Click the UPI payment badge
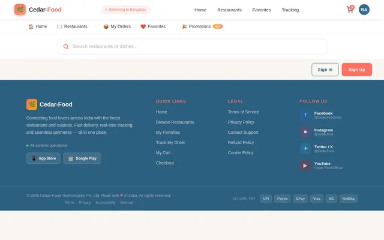 (266, 199)
